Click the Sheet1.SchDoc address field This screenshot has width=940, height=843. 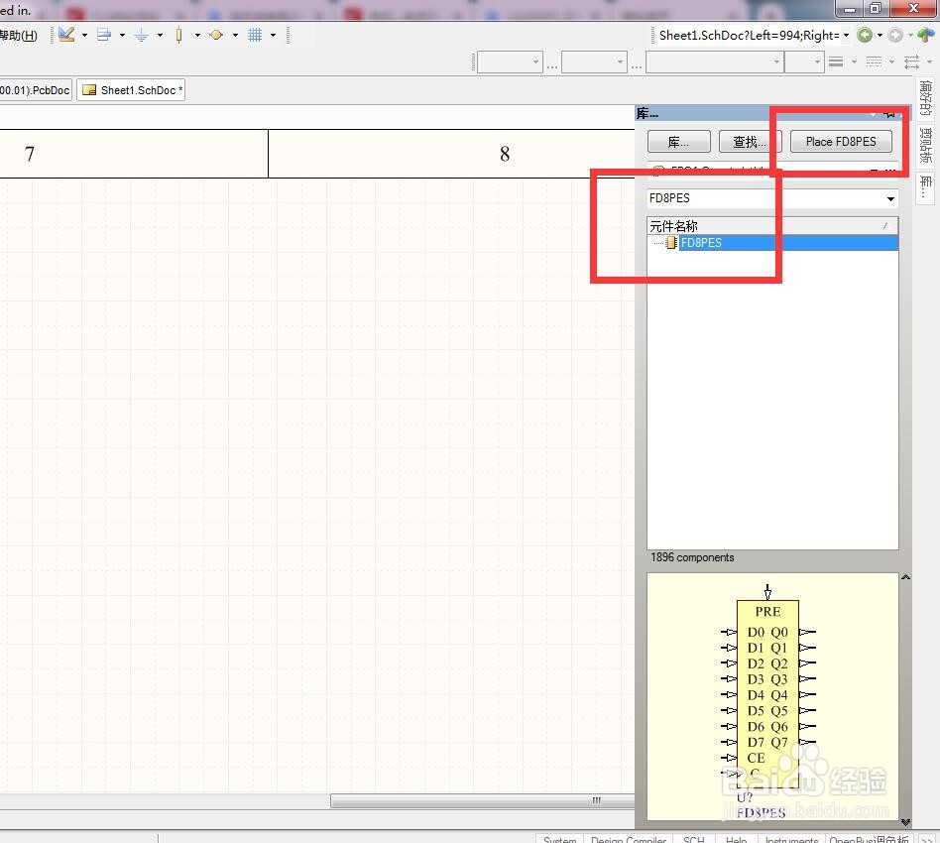[x=749, y=36]
